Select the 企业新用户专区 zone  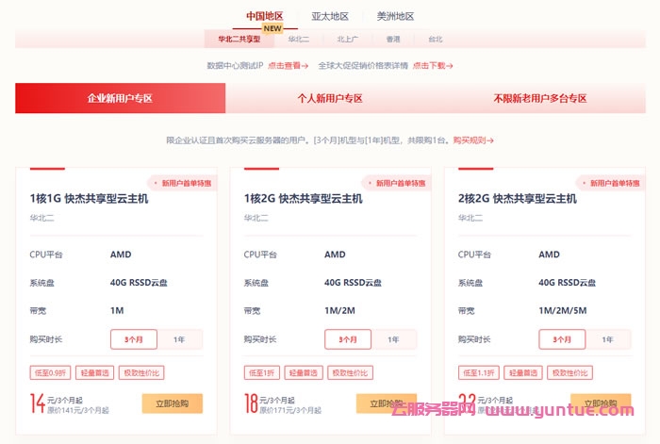coord(120,98)
